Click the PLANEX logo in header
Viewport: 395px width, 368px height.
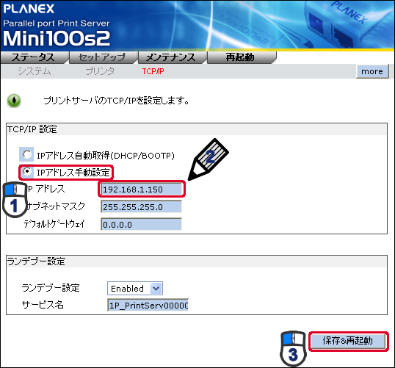point(29,9)
